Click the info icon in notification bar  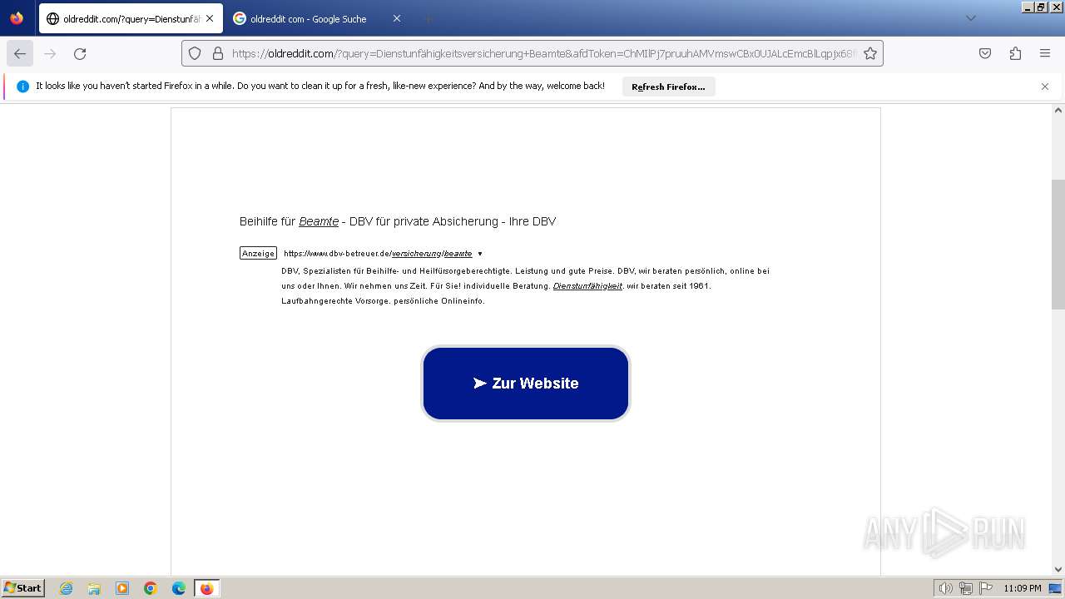[x=22, y=87]
